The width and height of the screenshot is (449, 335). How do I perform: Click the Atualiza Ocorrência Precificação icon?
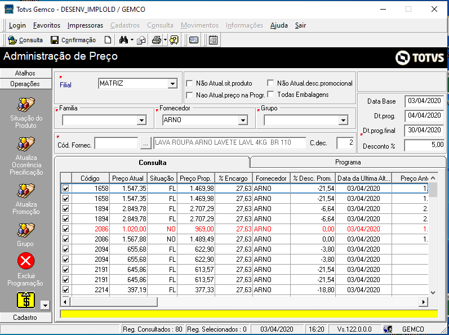(x=26, y=144)
